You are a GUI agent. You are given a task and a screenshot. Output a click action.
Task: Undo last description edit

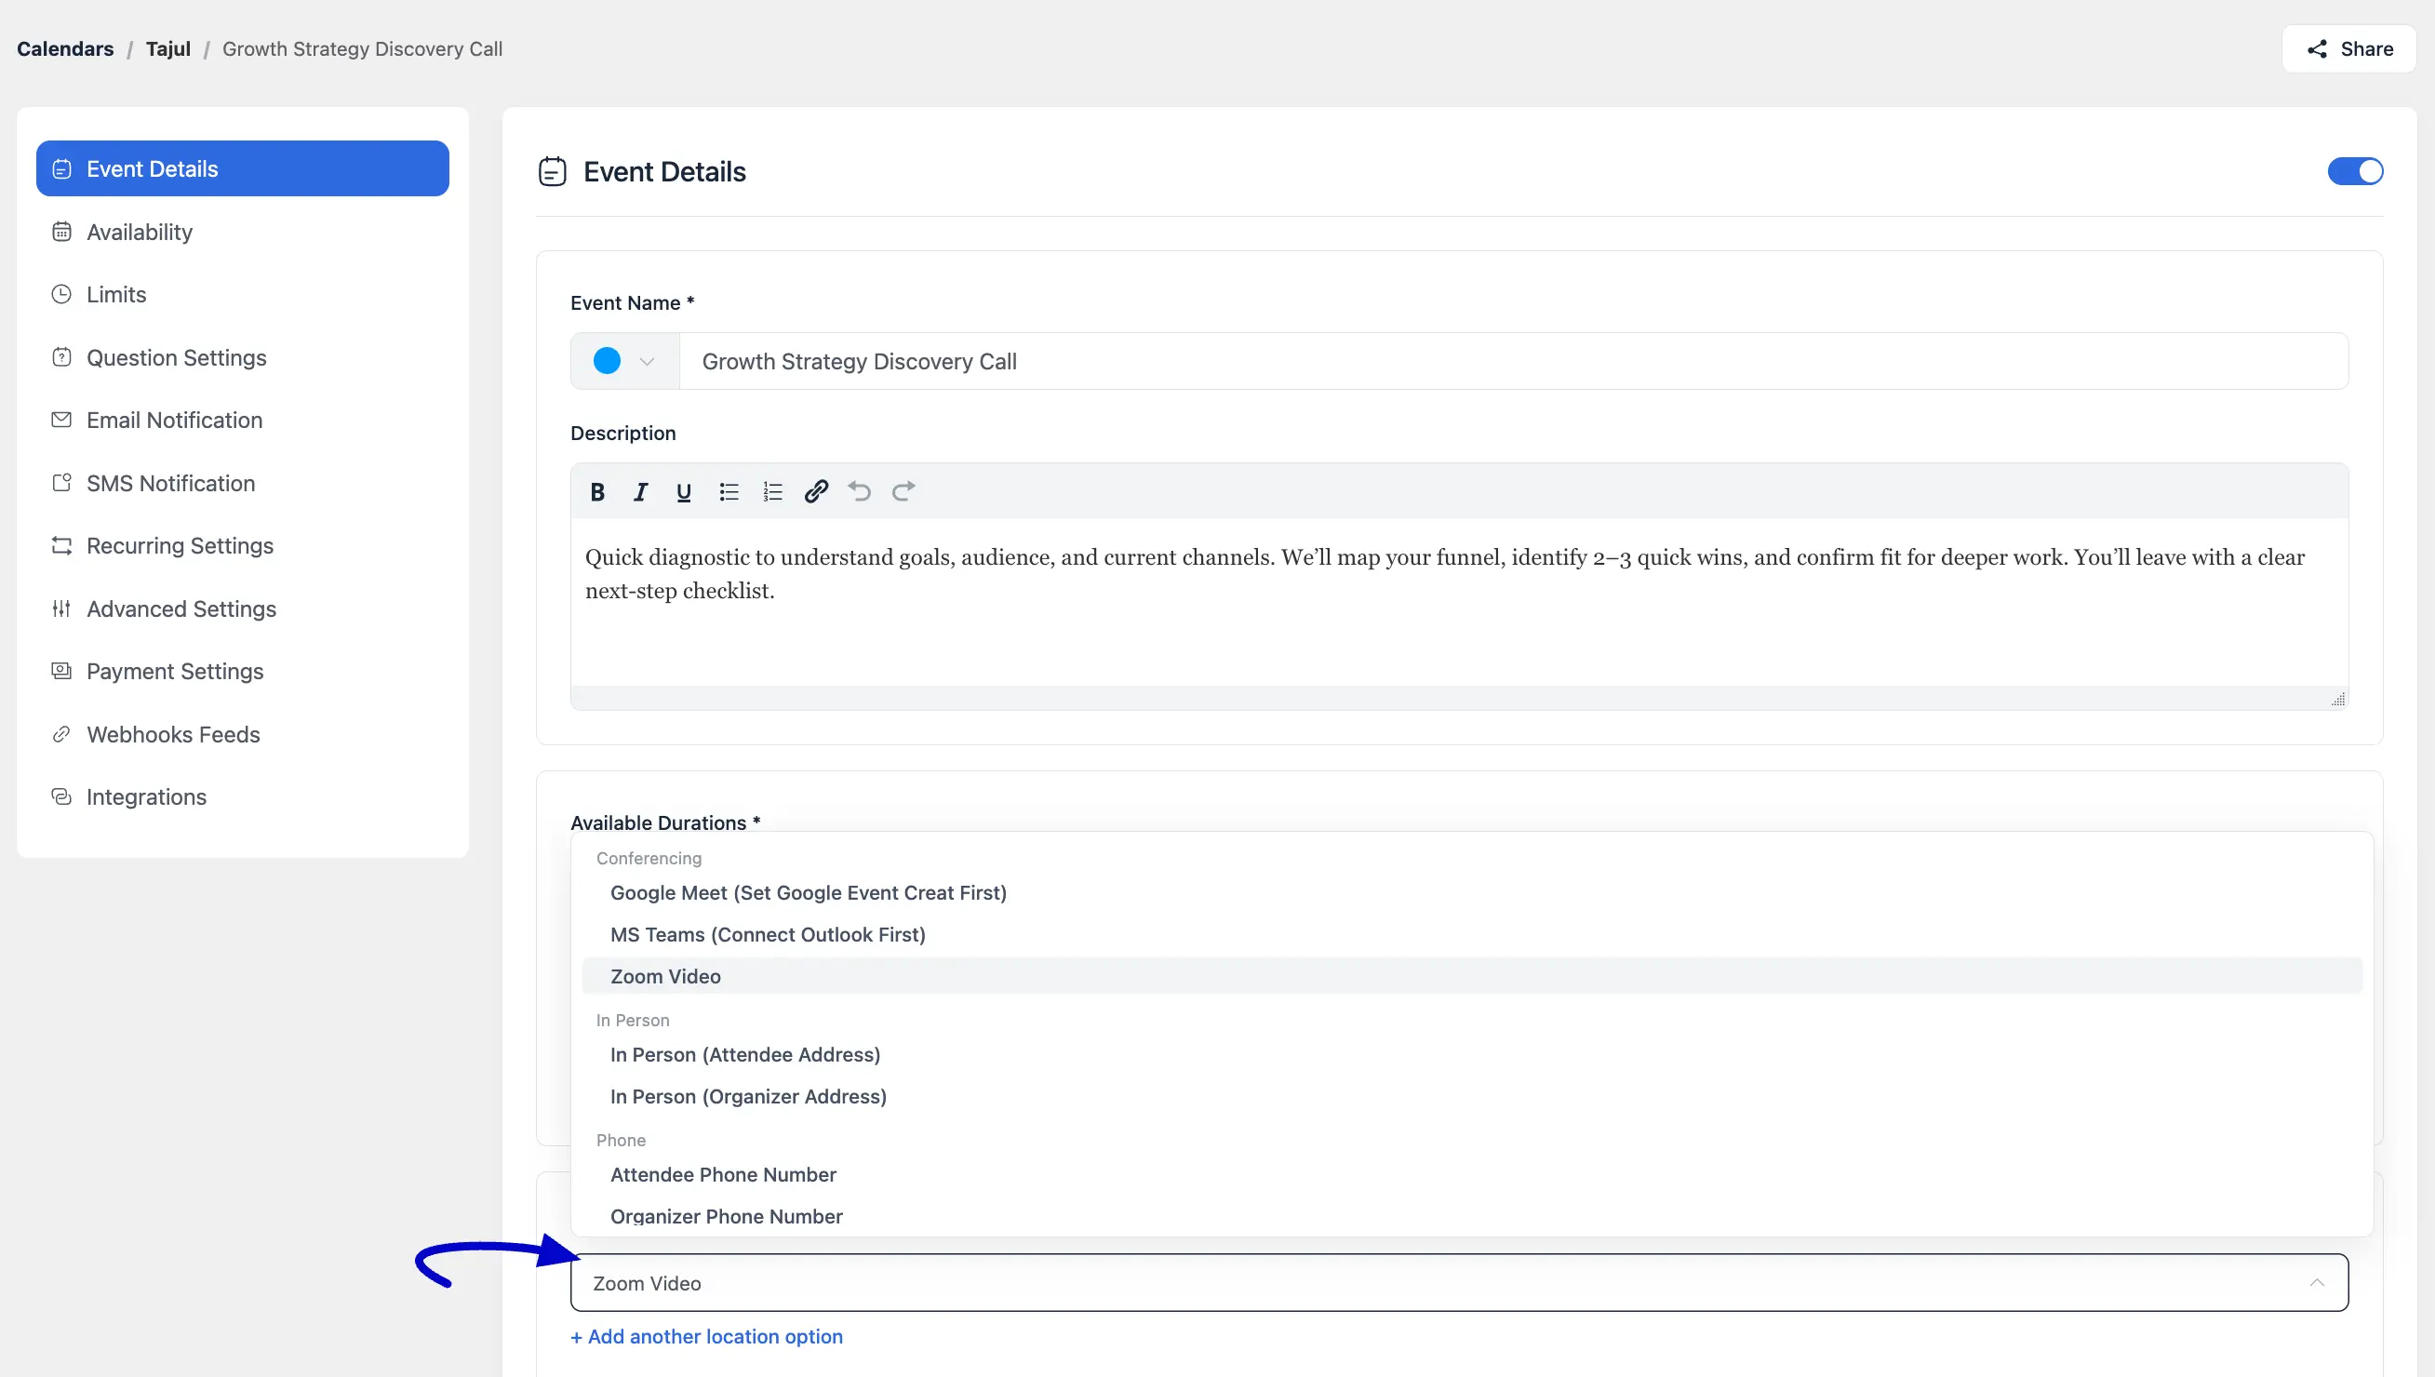[x=860, y=492]
